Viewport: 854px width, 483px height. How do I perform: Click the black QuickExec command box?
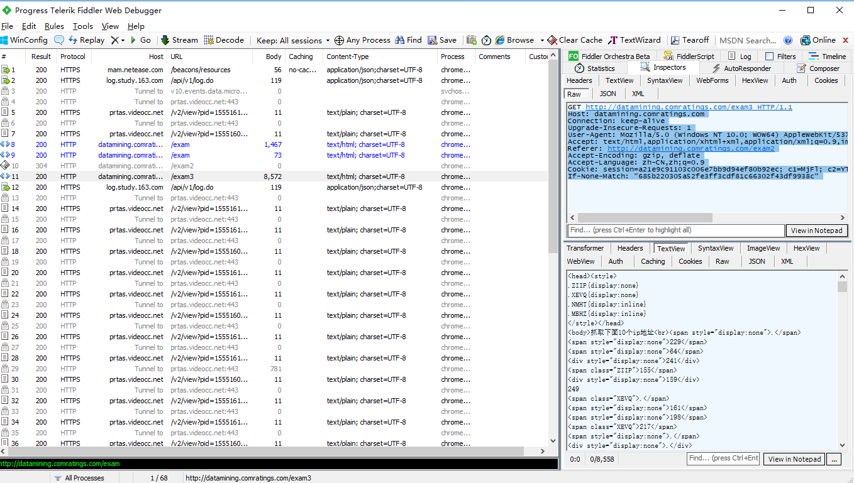[x=279, y=464]
